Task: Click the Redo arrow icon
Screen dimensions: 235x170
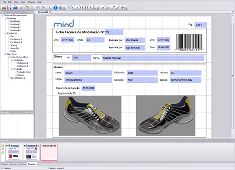Action: tap(43, 7)
